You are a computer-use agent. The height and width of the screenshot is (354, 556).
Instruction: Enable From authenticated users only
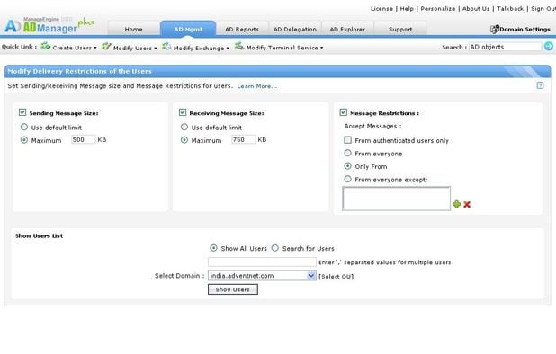(348, 140)
